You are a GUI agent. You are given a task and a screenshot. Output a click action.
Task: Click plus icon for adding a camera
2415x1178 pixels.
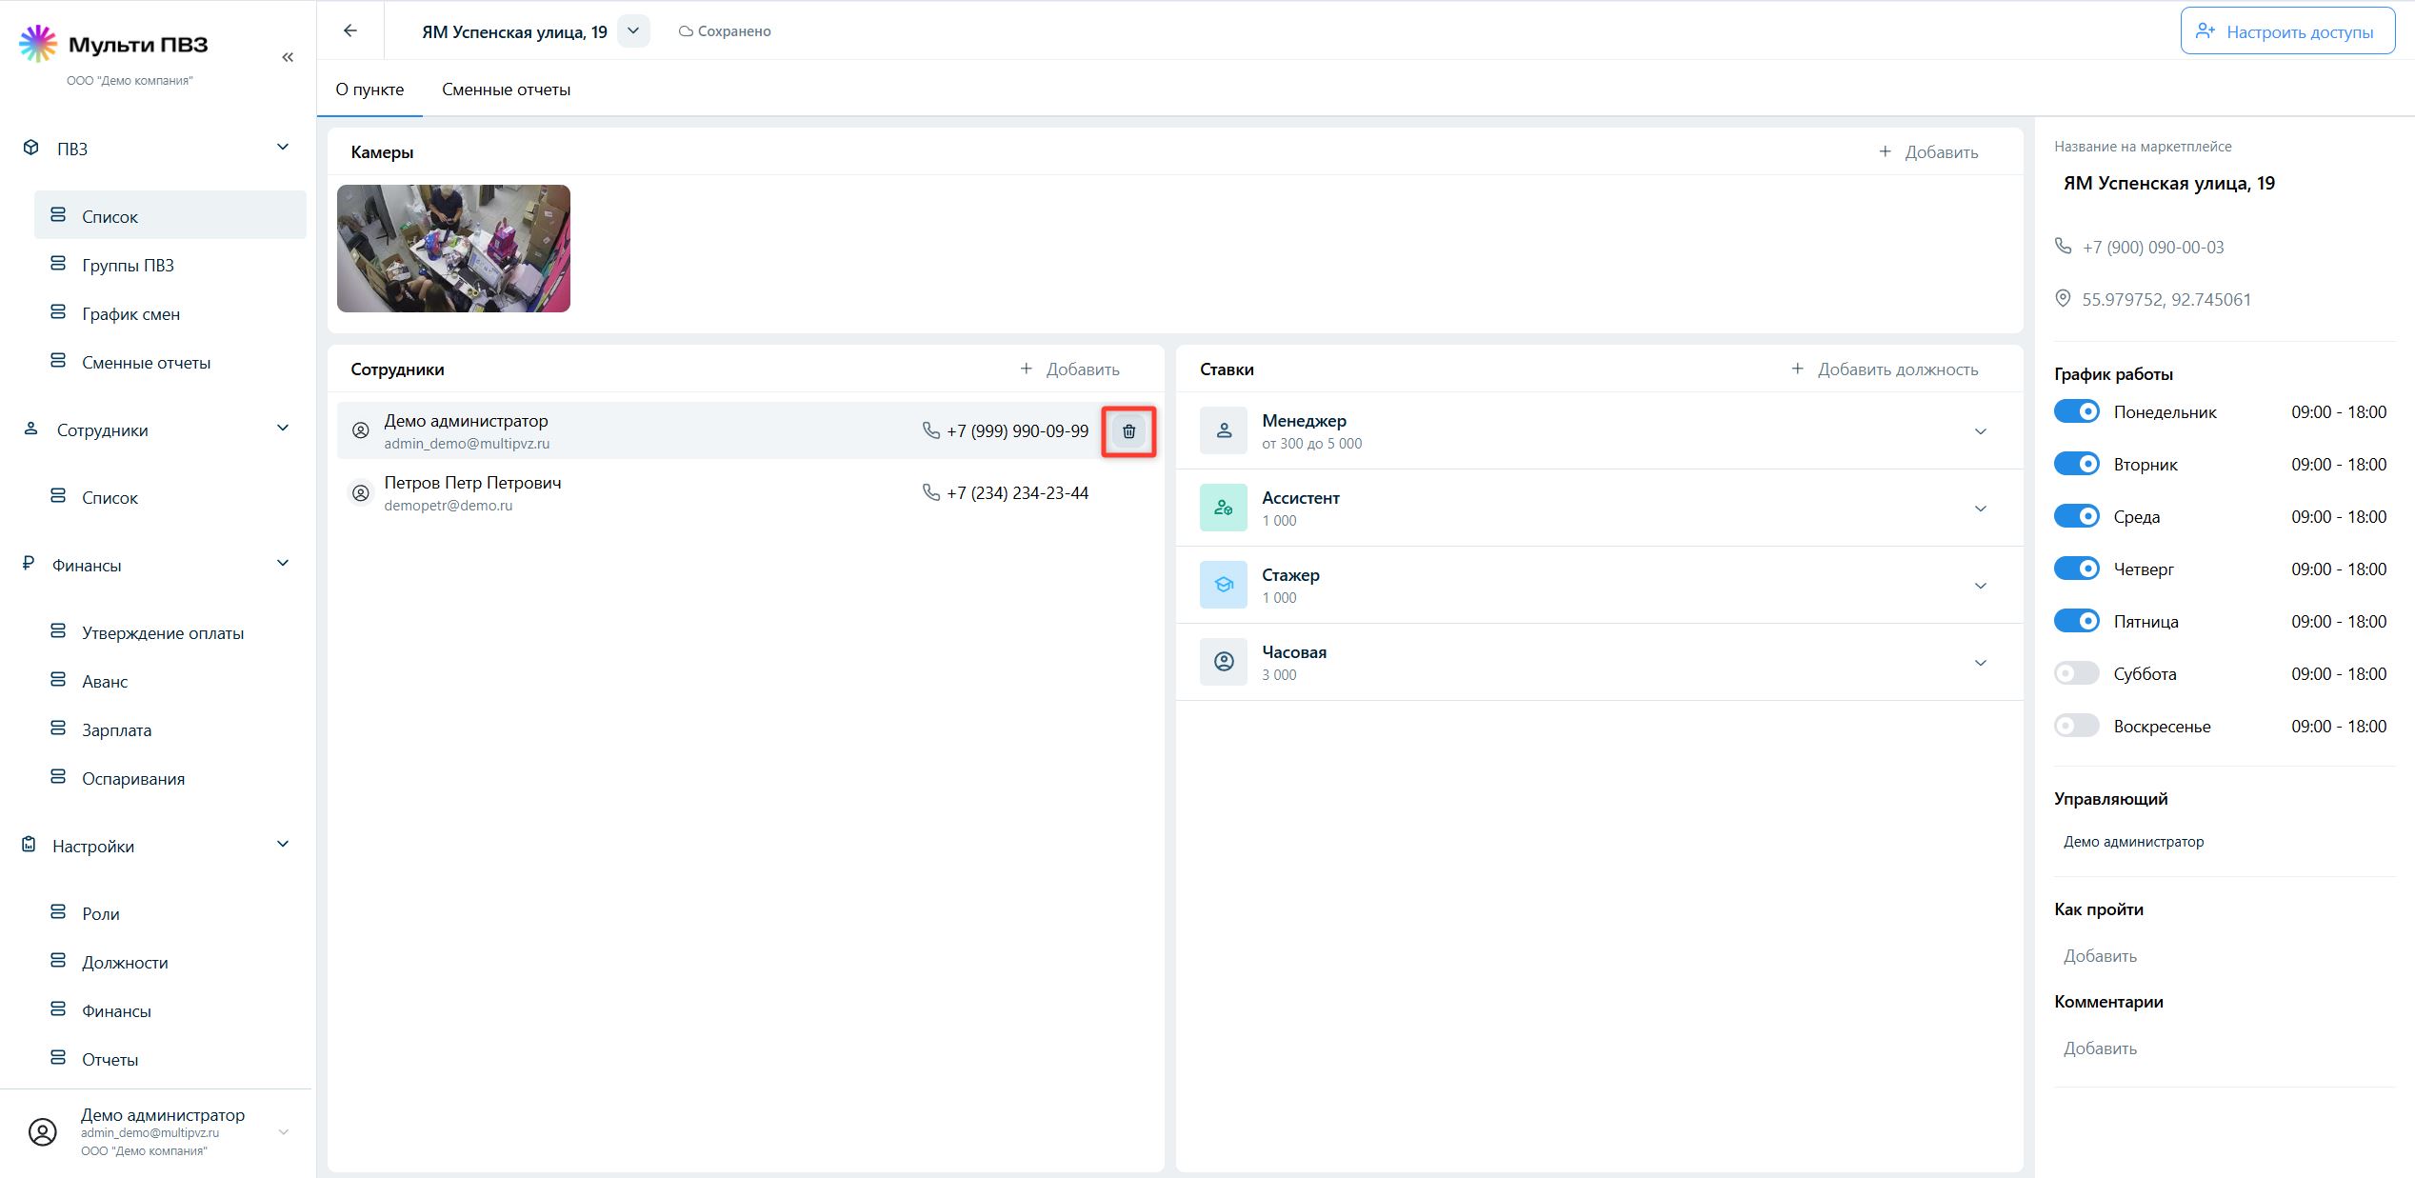pos(1886,151)
